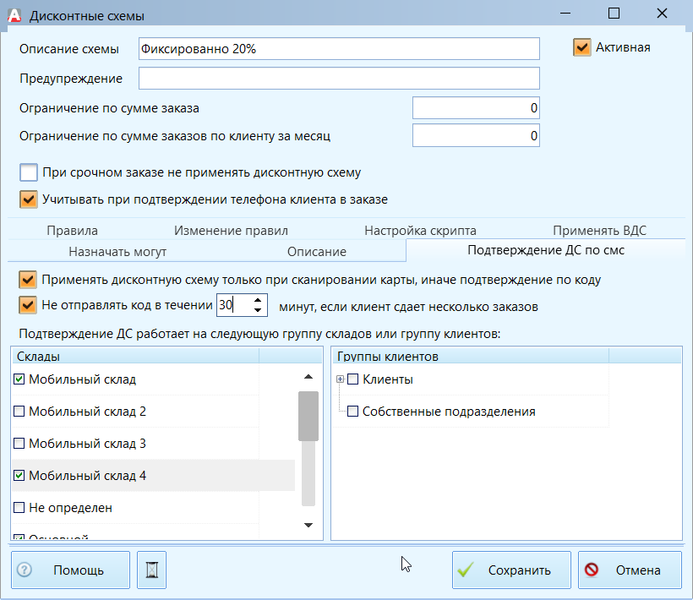This screenshot has width=693, height=600.
Task: Uncheck 'Учитывать при подтверждении телефона клиента'
Action: point(28,199)
